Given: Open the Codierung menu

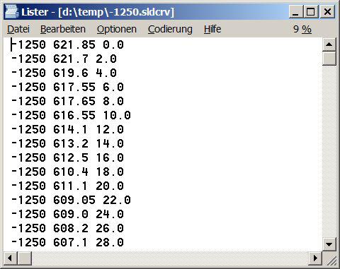Looking at the screenshot, I should 170,29.
